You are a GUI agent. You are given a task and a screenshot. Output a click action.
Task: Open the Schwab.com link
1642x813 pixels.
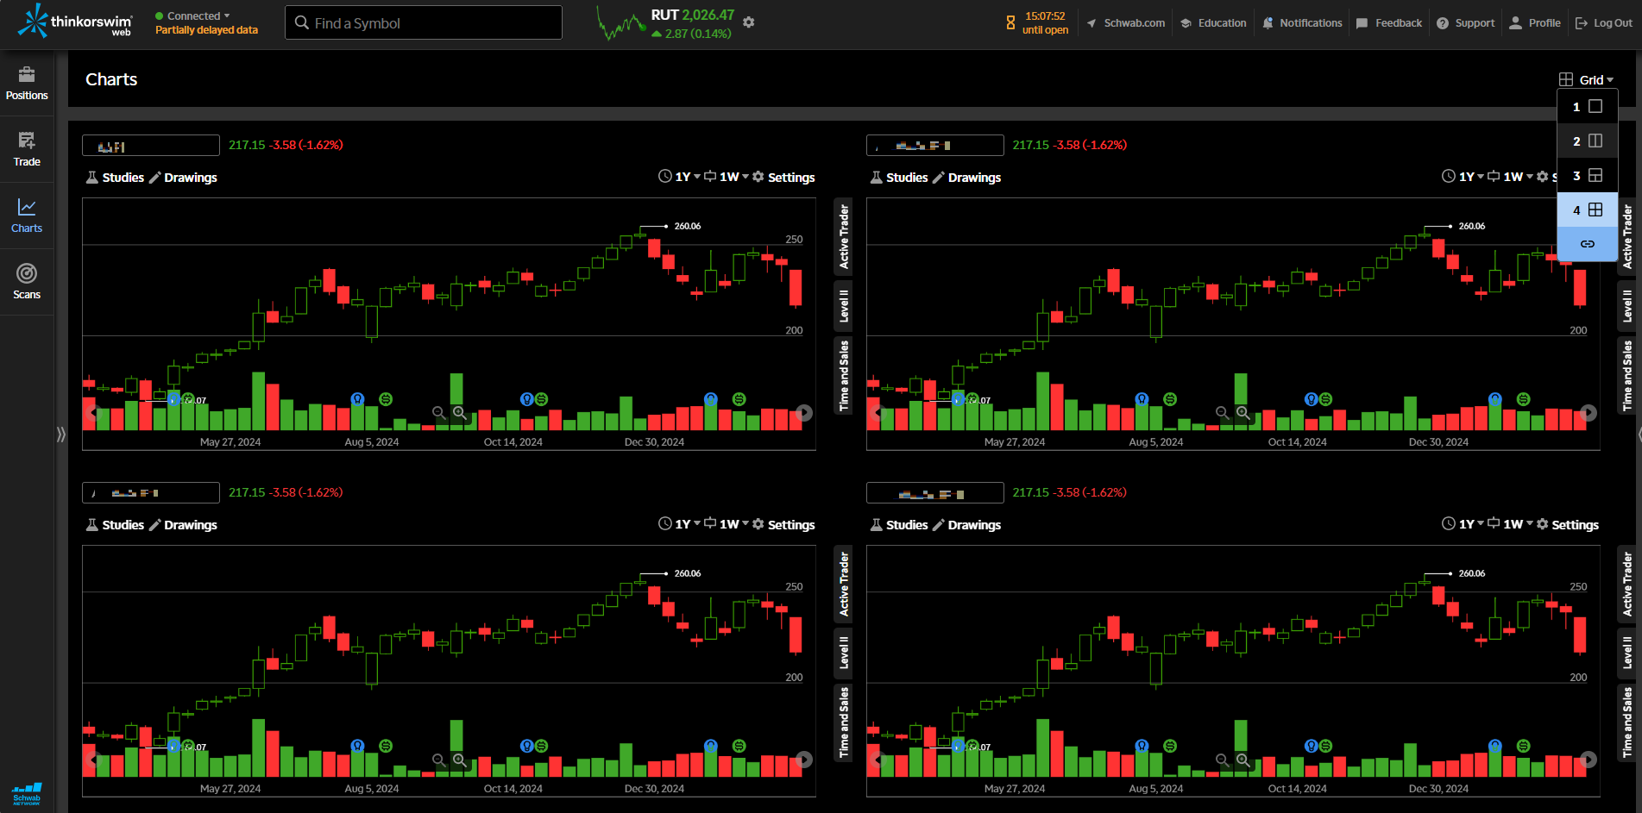point(1126,23)
